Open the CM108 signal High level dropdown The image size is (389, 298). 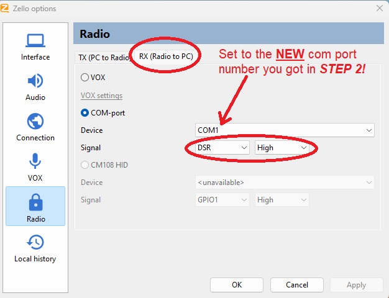tap(282, 200)
